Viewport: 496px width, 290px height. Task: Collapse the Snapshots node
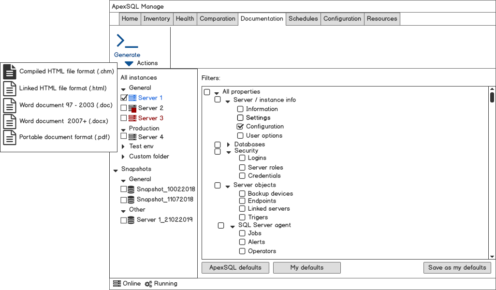[116, 171]
